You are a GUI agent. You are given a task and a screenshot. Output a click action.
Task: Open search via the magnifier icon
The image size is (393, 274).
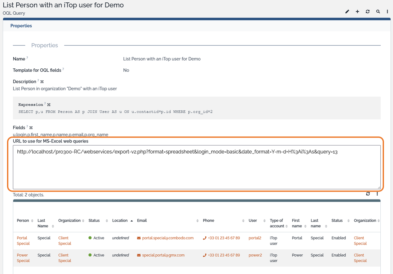tap(378, 11)
